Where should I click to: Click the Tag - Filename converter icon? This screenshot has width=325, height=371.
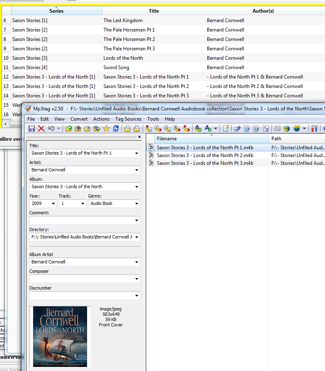pyautogui.click(x=148, y=128)
